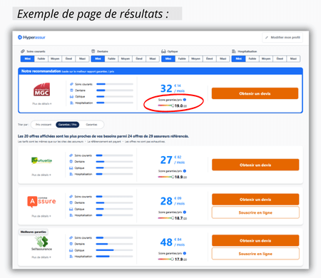Click the Optique icon in MGC card
Screen dimensions: 321x278
tap(71, 96)
